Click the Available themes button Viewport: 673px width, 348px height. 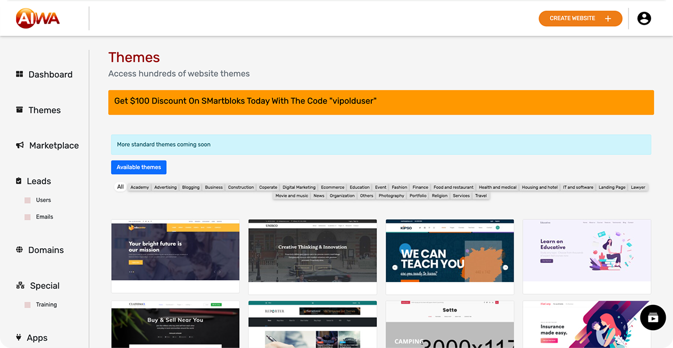(139, 167)
